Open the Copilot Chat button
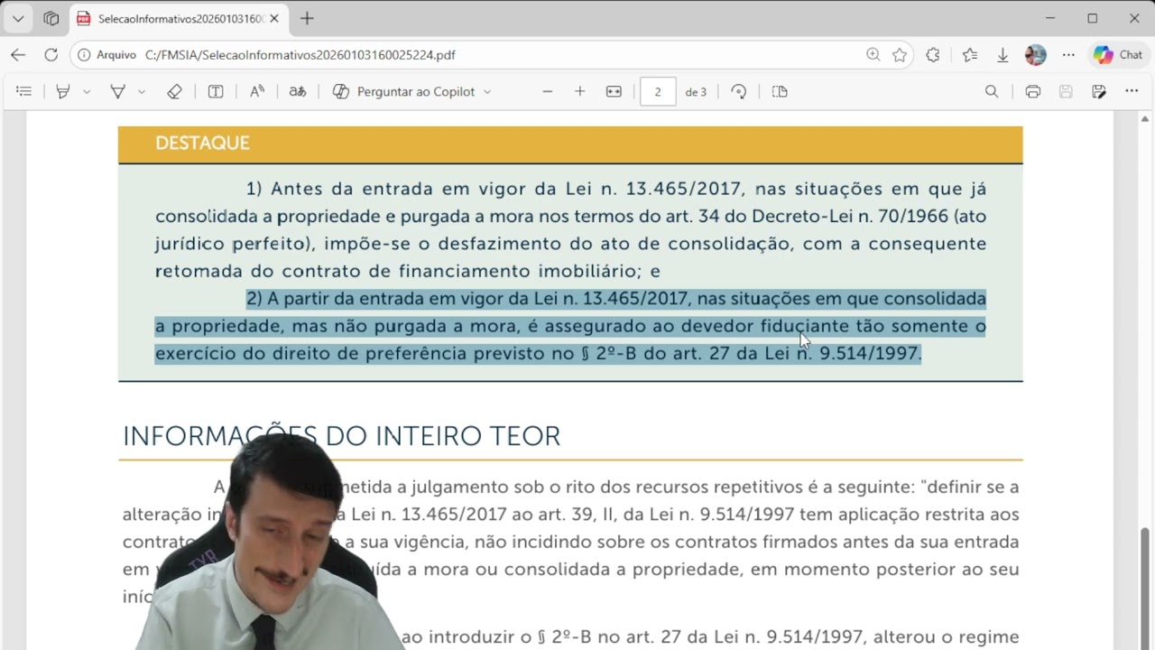This screenshot has width=1155, height=650. [1119, 55]
